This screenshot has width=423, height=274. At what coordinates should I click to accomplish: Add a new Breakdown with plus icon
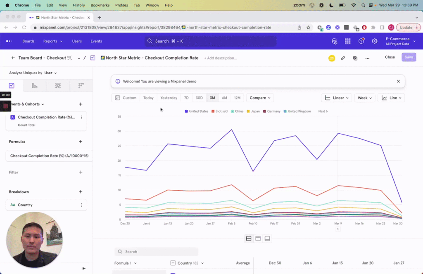point(81,192)
